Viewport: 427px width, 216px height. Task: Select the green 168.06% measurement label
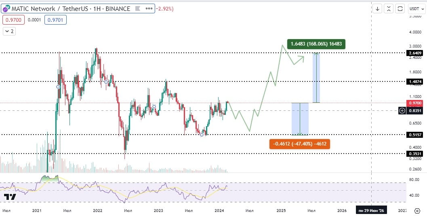click(316, 44)
